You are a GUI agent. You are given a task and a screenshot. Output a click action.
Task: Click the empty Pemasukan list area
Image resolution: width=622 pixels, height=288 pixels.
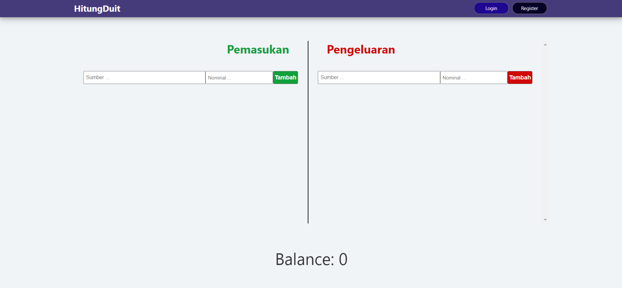pos(191,152)
